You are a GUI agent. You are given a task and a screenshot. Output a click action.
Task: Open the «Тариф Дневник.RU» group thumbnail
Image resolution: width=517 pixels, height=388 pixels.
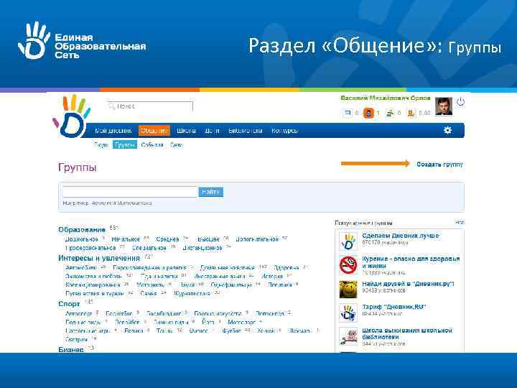348,313
